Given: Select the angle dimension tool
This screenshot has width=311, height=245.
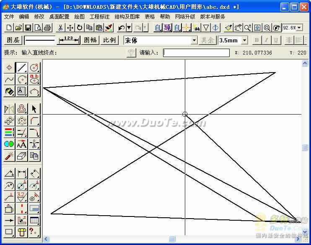Looking at the screenshot, I should click(9, 174).
